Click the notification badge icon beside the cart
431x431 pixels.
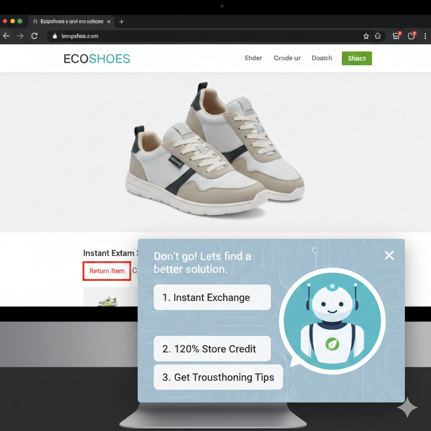412,36
